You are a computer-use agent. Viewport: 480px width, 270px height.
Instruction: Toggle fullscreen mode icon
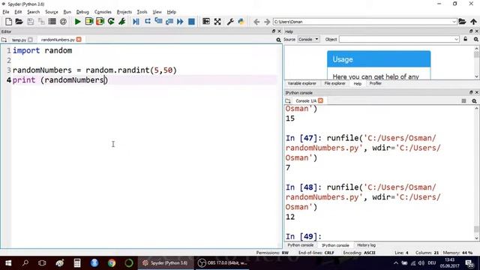(x=217, y=22)
